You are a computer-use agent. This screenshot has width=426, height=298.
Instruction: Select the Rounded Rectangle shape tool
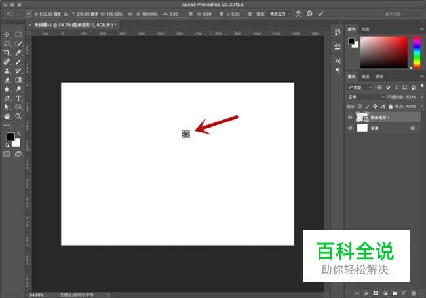(x=18, y=107)
